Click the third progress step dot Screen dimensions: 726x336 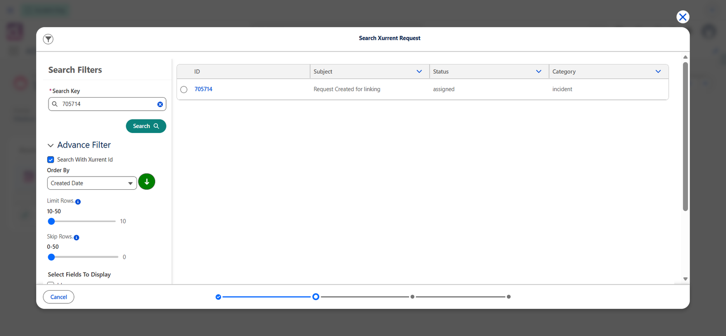point(412,297)
